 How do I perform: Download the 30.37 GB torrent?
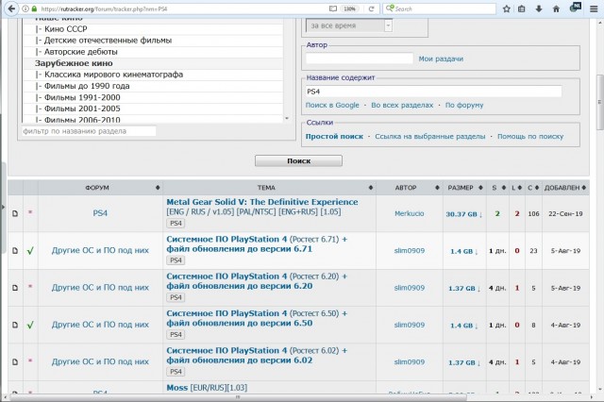pos(464,214)
